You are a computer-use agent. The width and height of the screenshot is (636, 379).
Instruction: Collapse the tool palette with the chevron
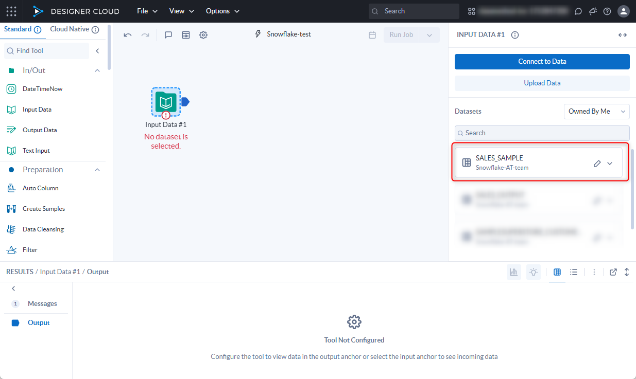(97, 51)
